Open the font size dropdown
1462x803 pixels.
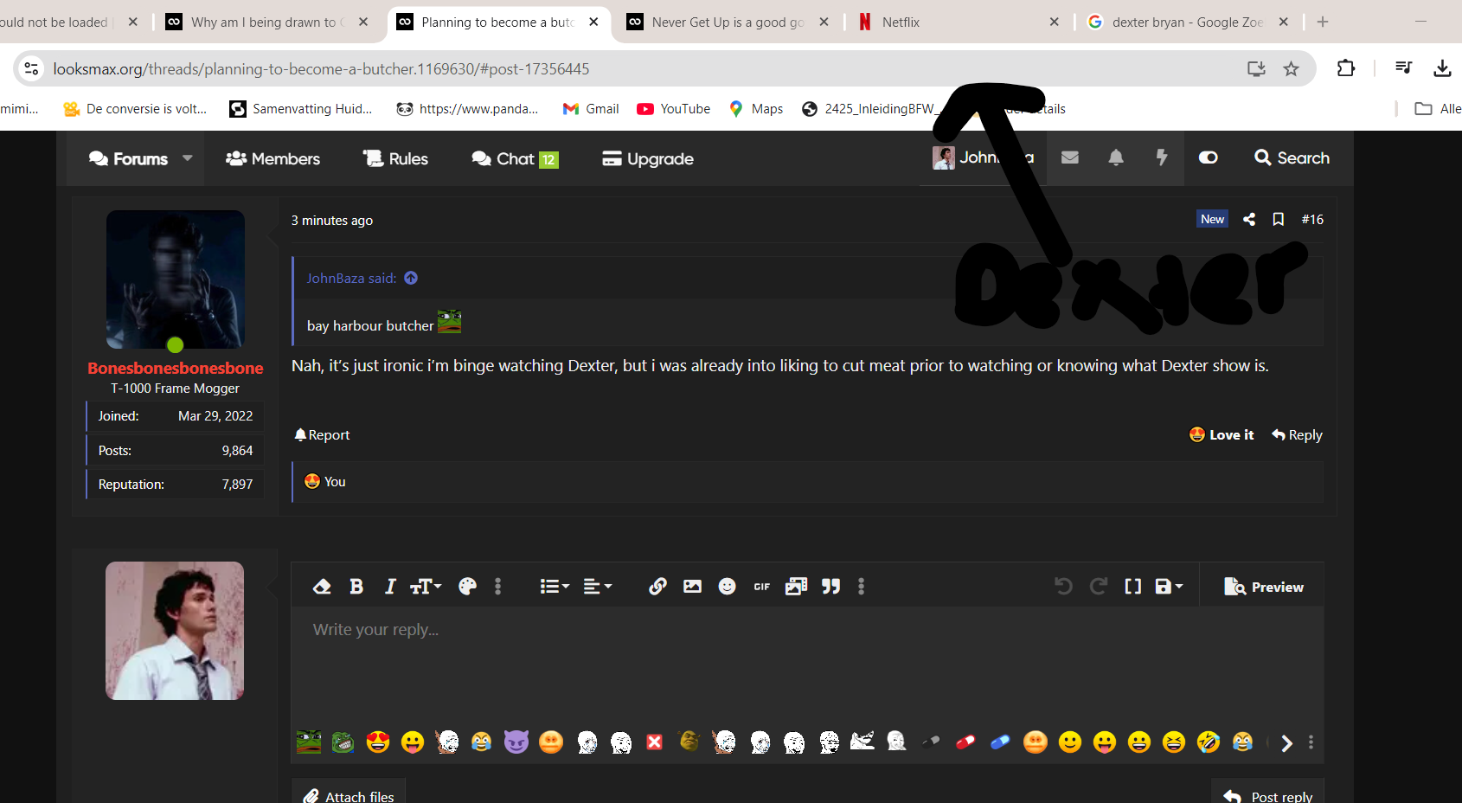click(x=426, y=587)
